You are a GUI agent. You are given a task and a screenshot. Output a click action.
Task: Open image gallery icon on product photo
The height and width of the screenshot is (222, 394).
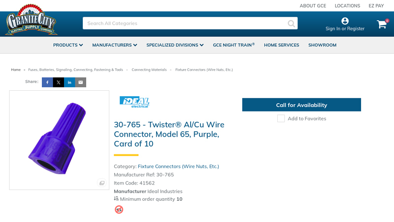(101, 183)
